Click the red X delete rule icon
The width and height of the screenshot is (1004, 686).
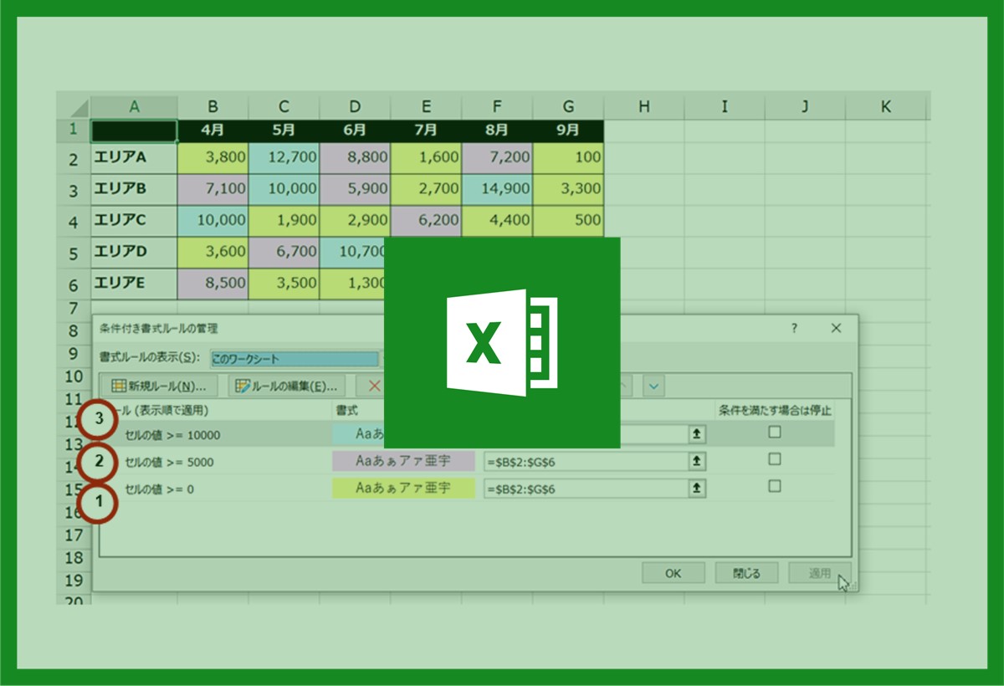click(x=373, y=386)
